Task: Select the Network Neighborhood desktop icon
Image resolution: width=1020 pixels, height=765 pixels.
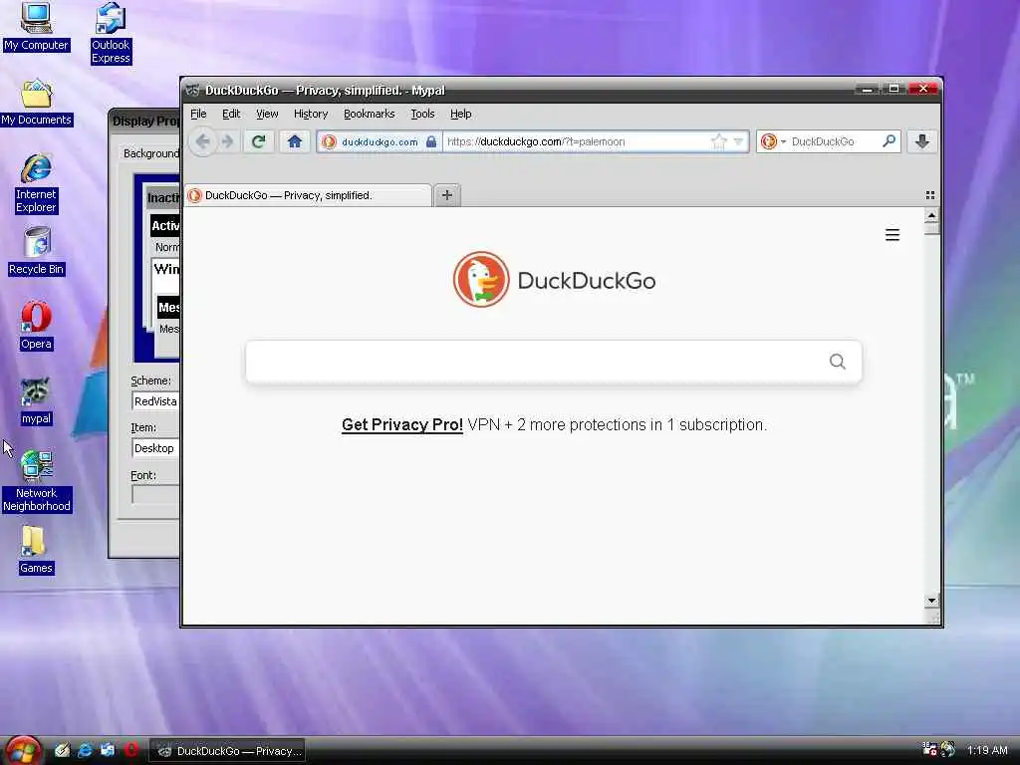Action: point(36,481)
